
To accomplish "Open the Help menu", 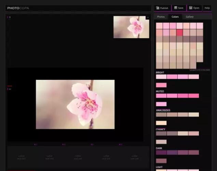I will (x=207, y=8).
